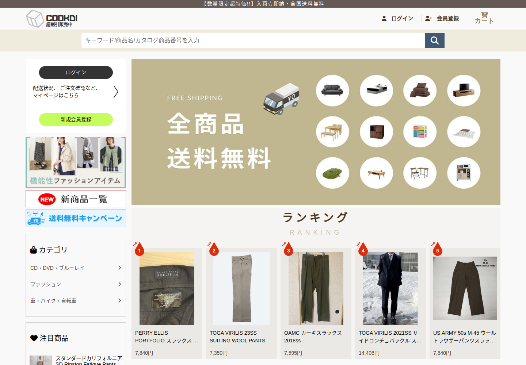
Task: Click the dark ログイン sidebar button
Action: pos(76,72)
